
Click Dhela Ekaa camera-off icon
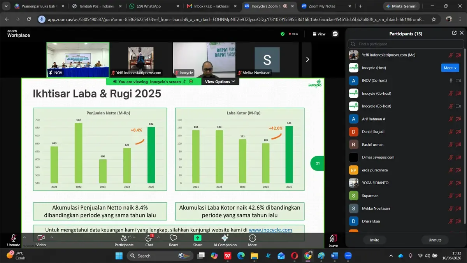point(458,221)
